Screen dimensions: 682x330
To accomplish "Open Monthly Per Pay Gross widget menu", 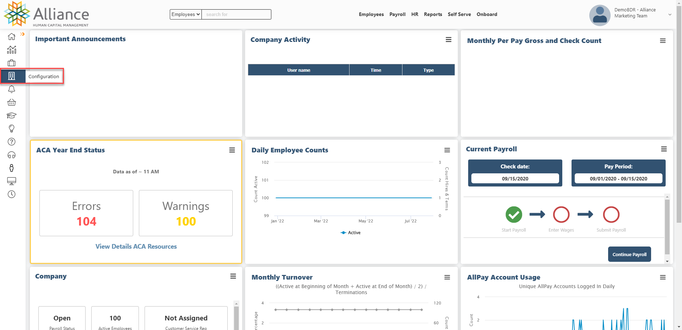I will coord(663,41).
